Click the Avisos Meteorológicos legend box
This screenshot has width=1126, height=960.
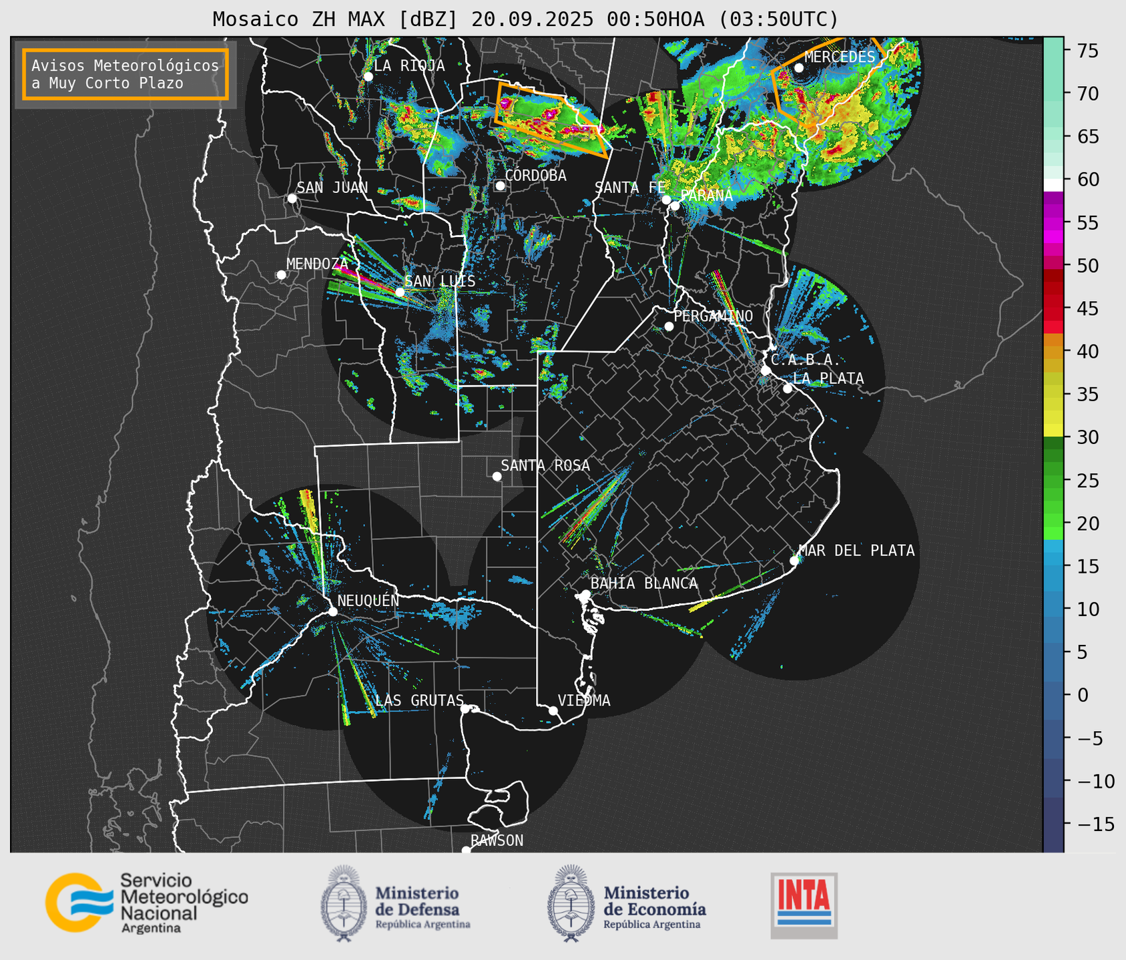tap(125, 74)
